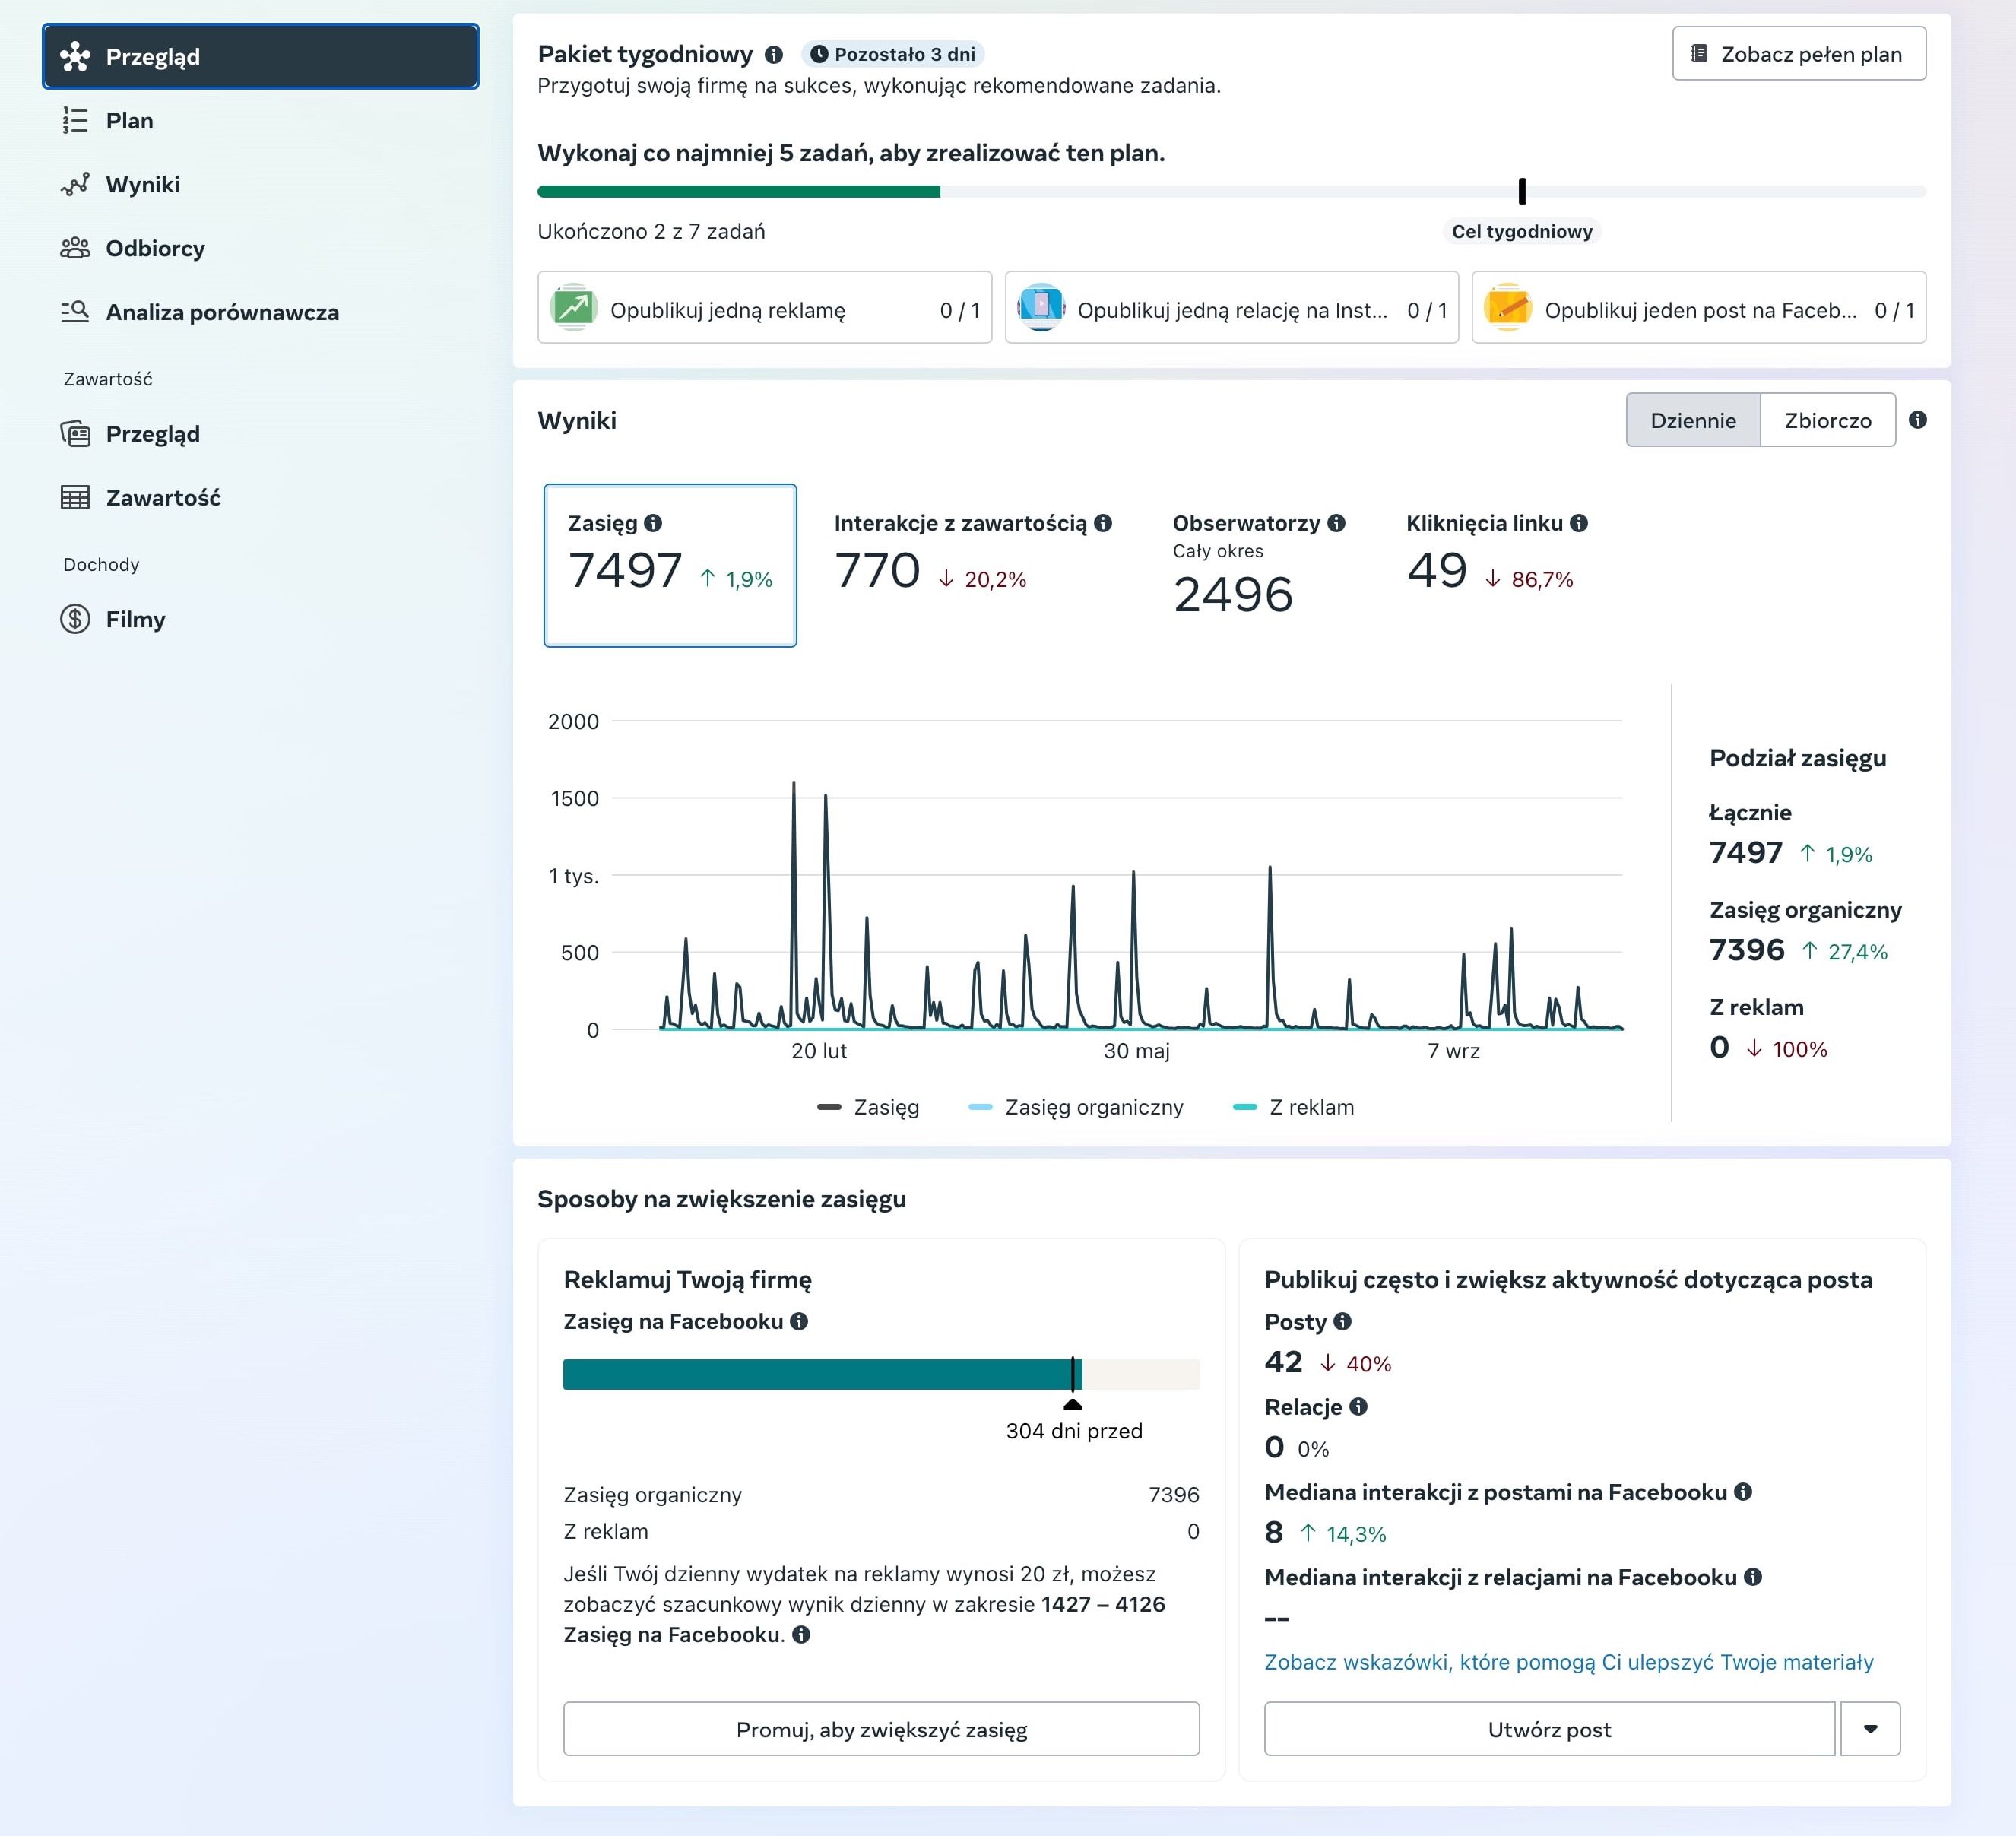Click the Odbiorcy people icon
Viewport: 2016px width, 1836px height.
(75, 248)
